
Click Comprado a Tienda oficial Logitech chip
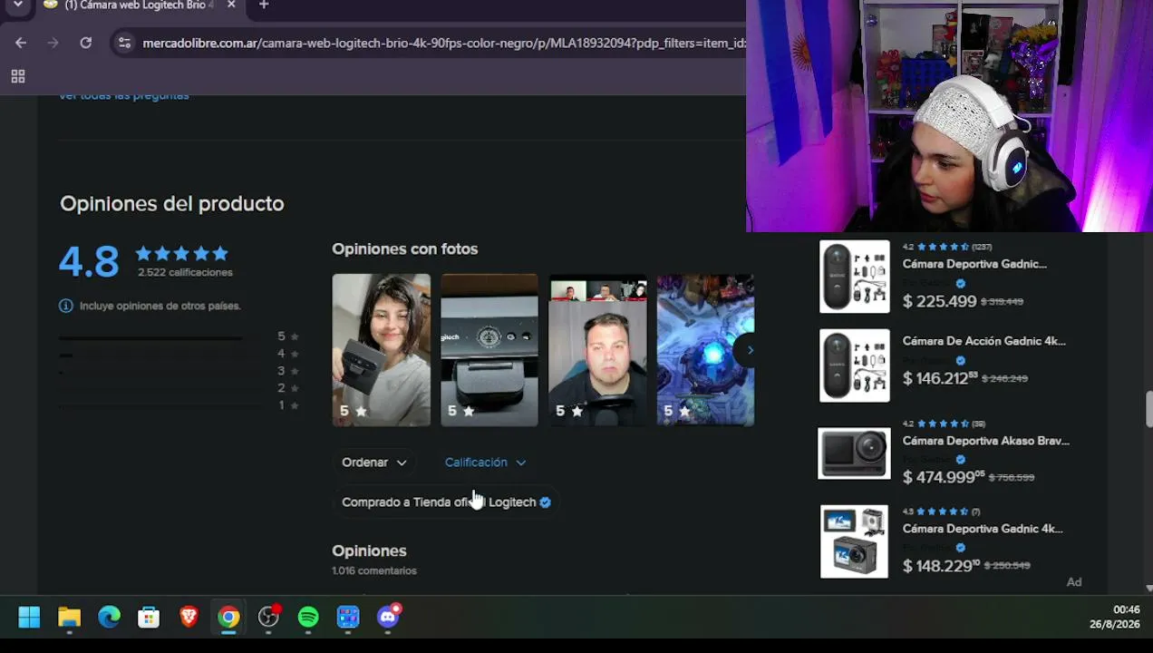[x=446, y=502]
